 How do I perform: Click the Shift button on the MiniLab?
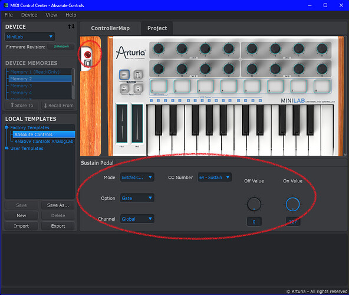click(x=124, y=75)
